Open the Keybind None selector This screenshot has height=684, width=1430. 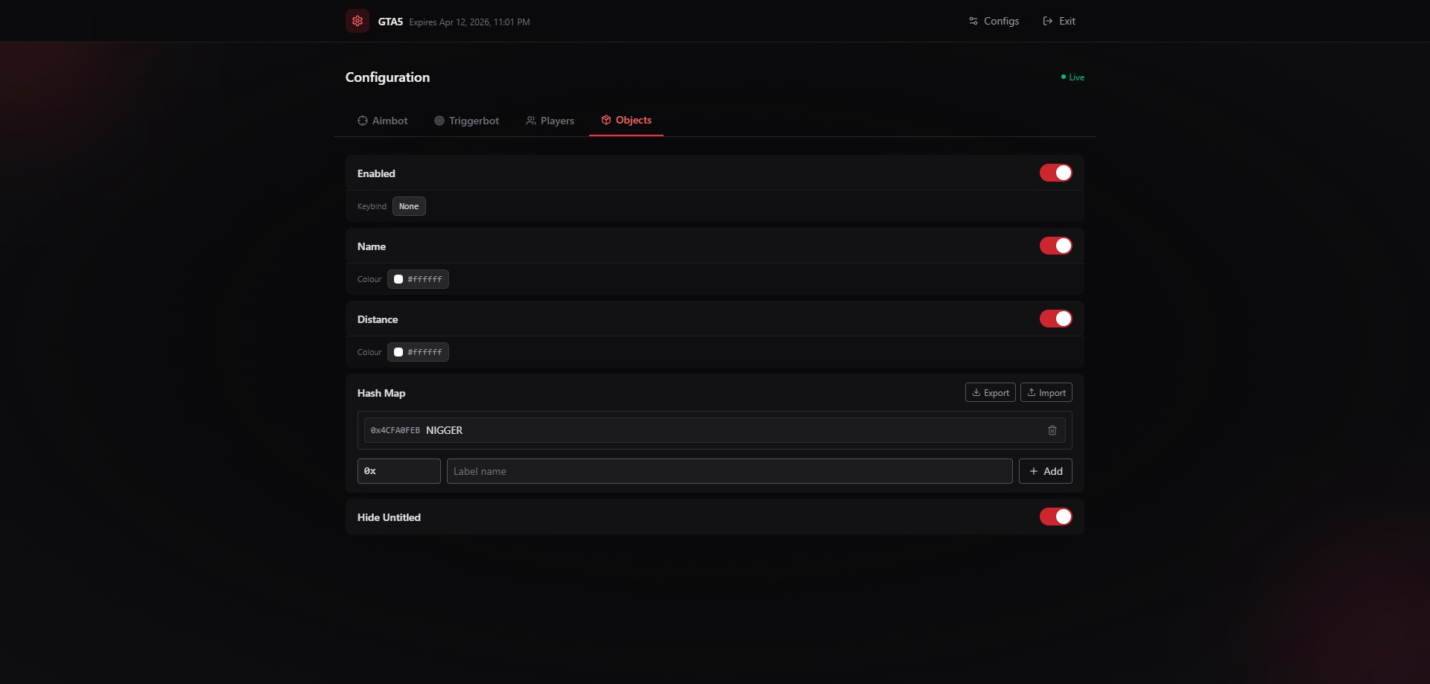tap(409, 206)
